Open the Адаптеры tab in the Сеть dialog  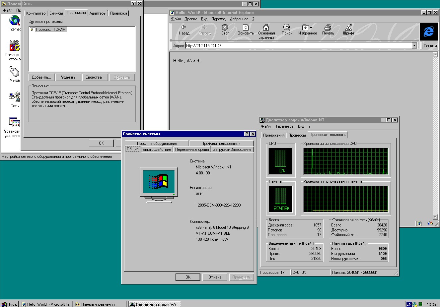coord(98,13)
